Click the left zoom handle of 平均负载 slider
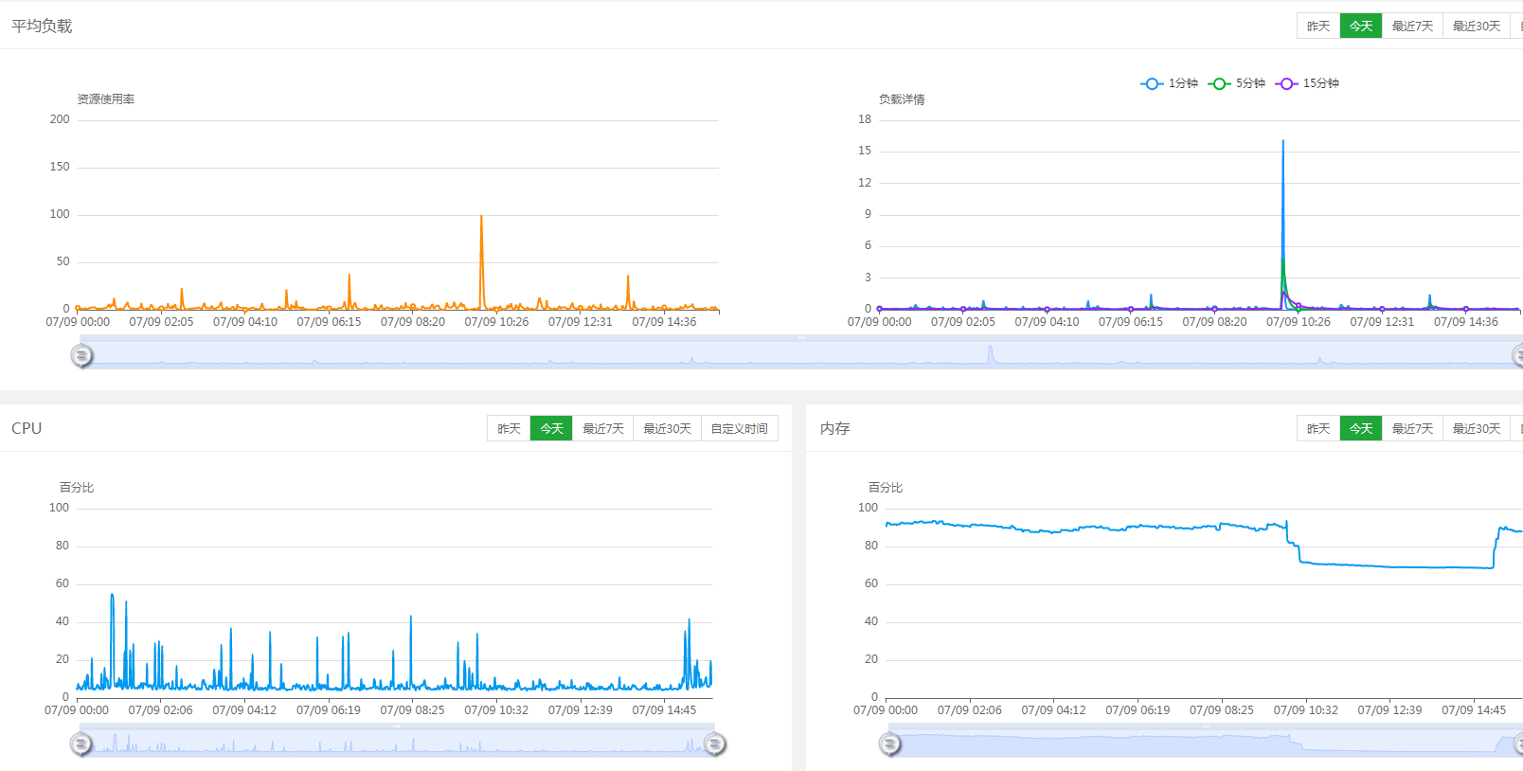The image size is (1523, 771). 81,355
